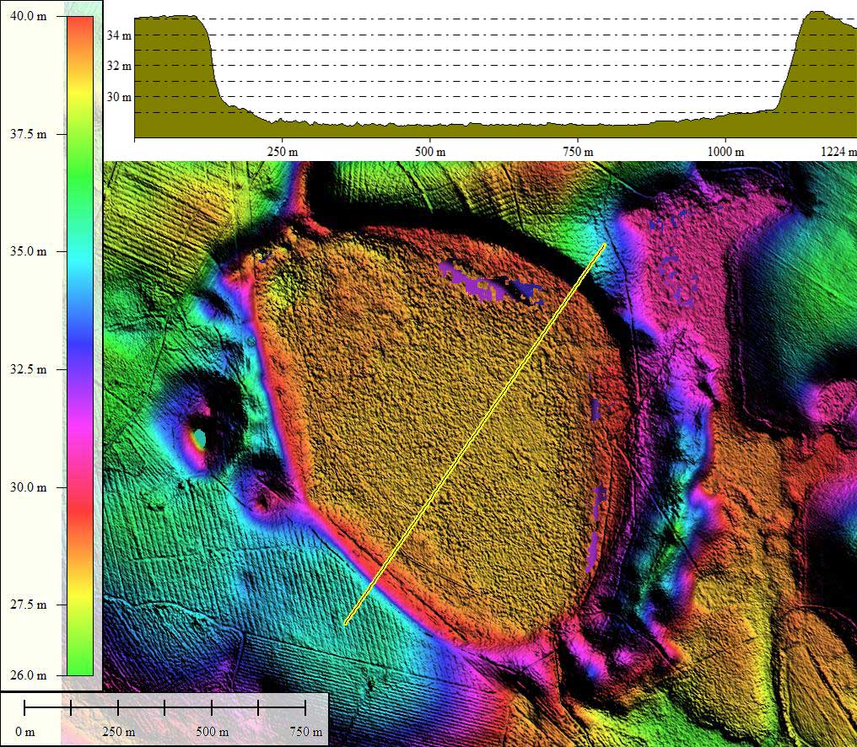Screen dimensions: 857x747
Task: Click the 750 m profile distance label
Action: 579,152
